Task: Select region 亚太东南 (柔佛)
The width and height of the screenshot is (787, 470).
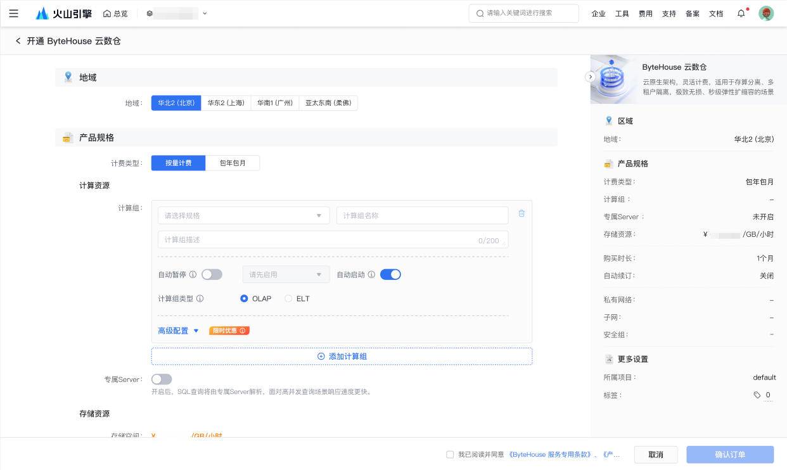Action: tap(328, 103)
